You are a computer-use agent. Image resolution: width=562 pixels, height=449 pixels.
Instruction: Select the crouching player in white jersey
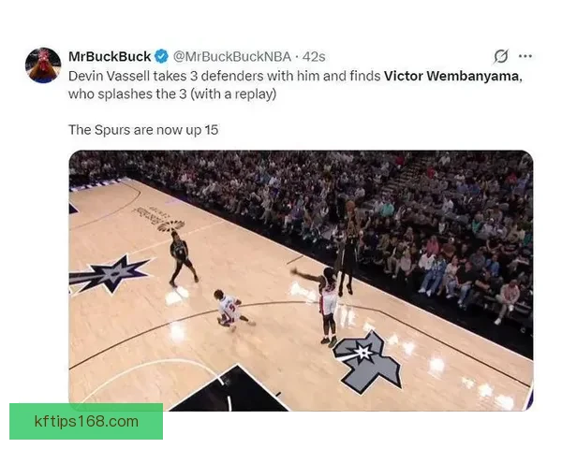(x=232, y=309)
